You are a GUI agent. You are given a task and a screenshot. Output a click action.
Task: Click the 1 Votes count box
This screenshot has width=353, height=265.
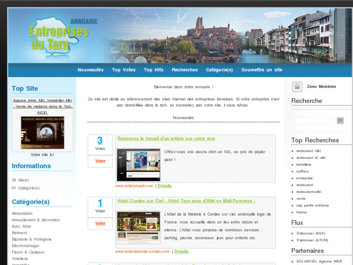pos(100,207)
